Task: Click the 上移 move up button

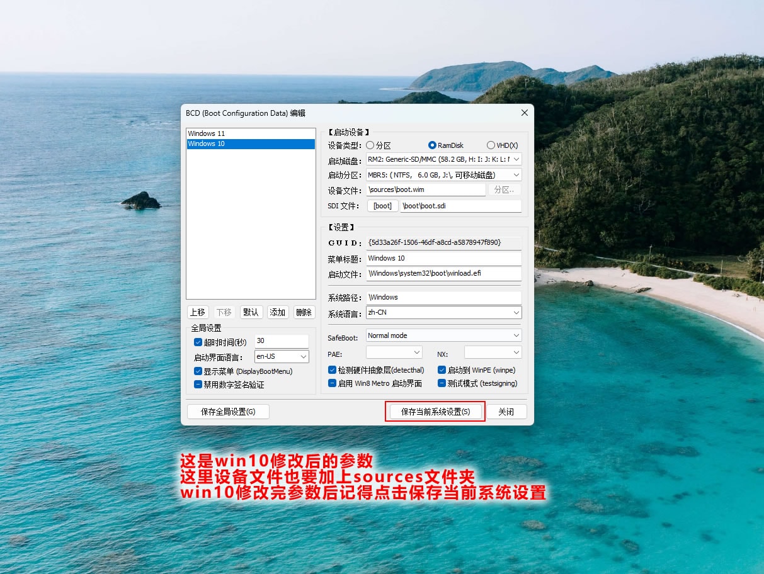Action: click(x=198, y=312)
